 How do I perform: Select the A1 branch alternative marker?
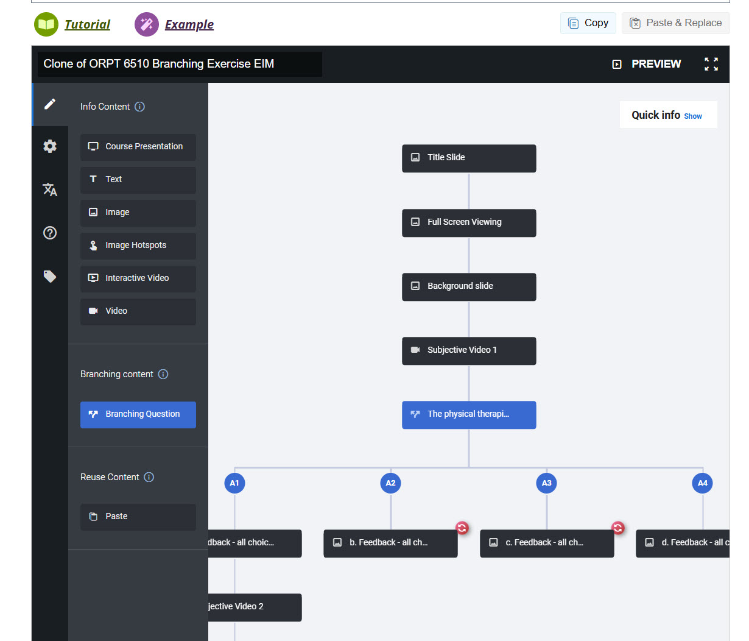coord(234,483)
